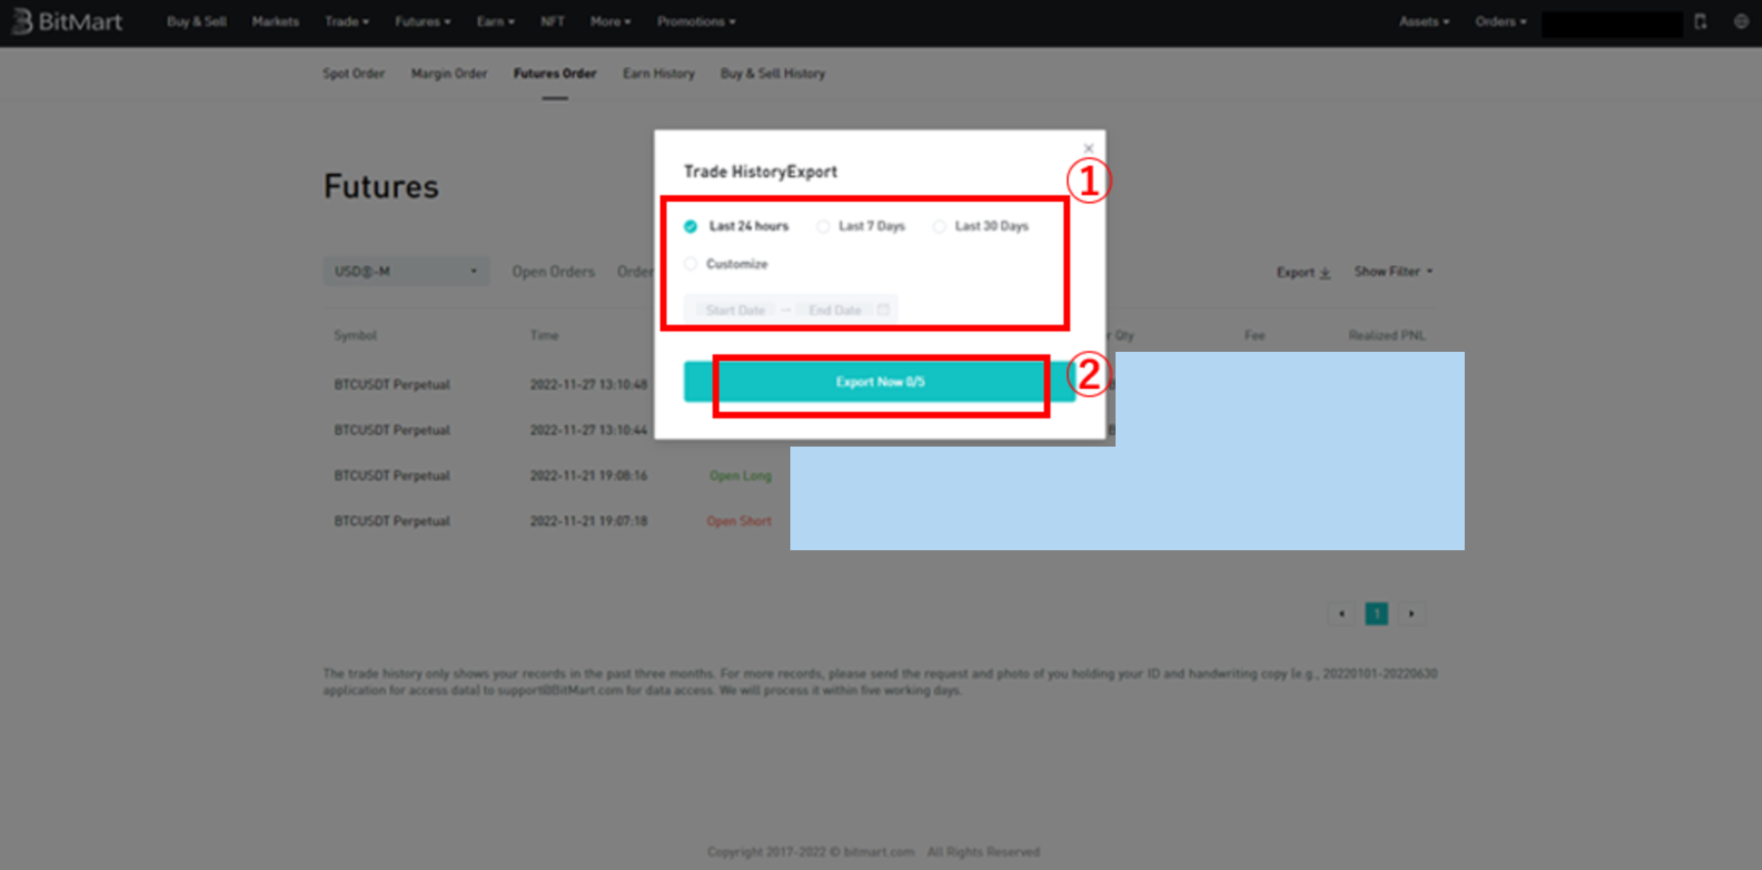Click the Open Short label
This screenshot has width=1762, height=870.
738,521
